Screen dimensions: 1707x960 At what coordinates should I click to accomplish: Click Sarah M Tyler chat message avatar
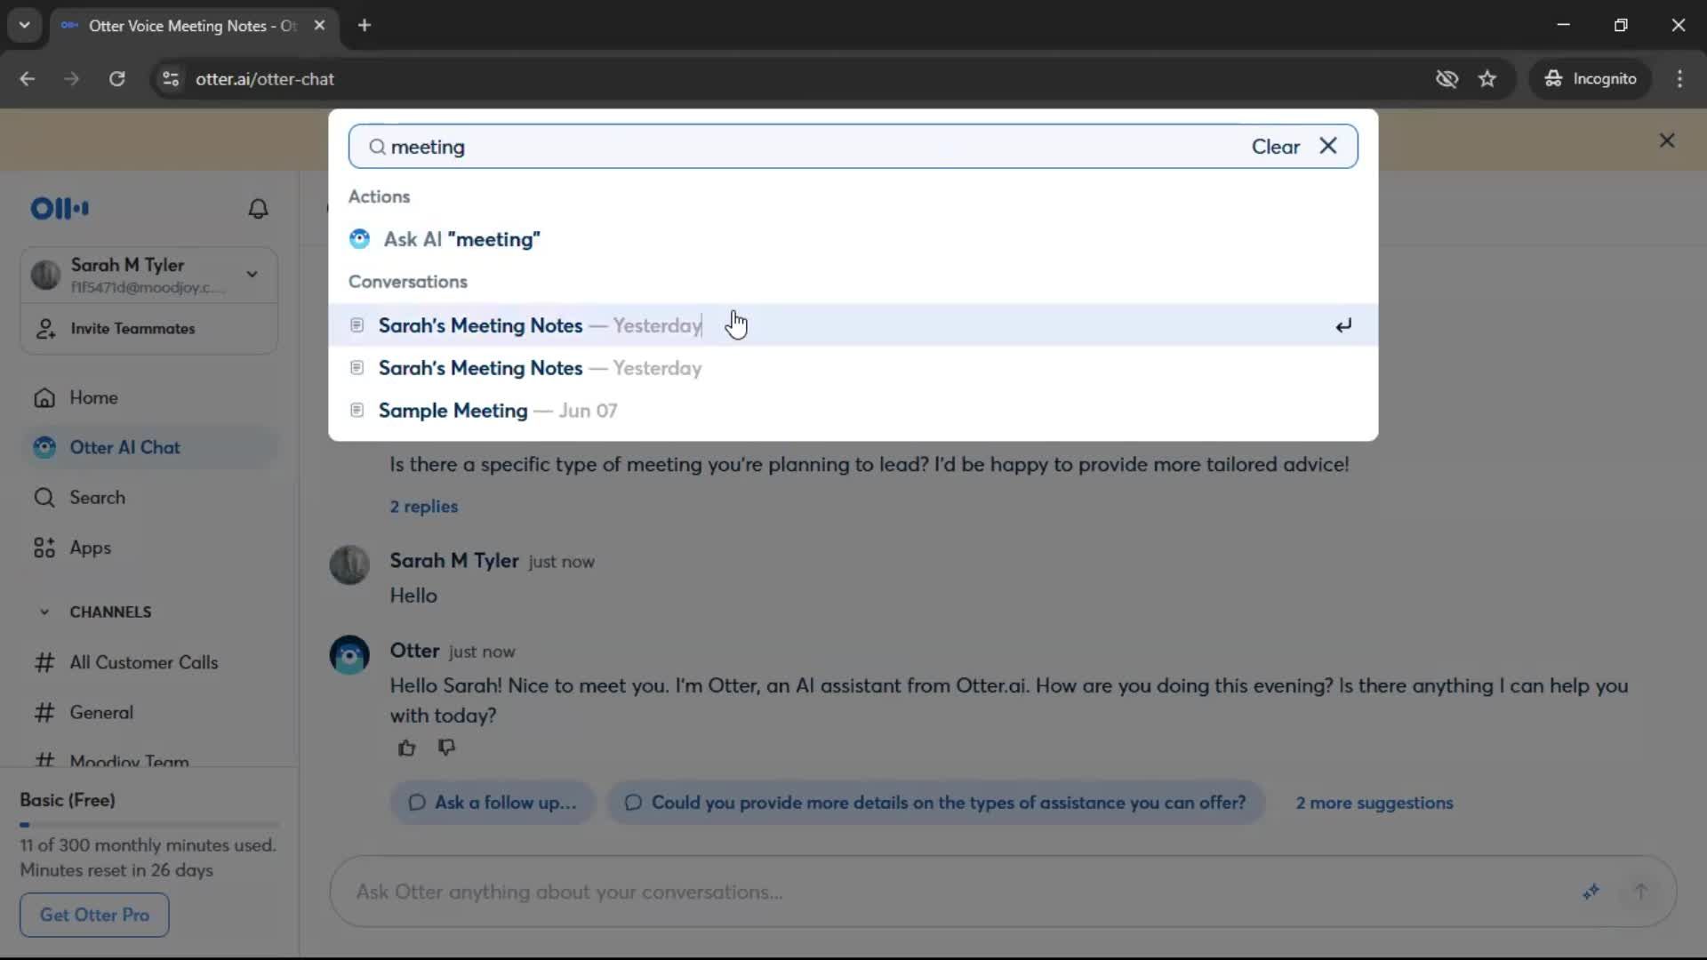tap(349, 565)
